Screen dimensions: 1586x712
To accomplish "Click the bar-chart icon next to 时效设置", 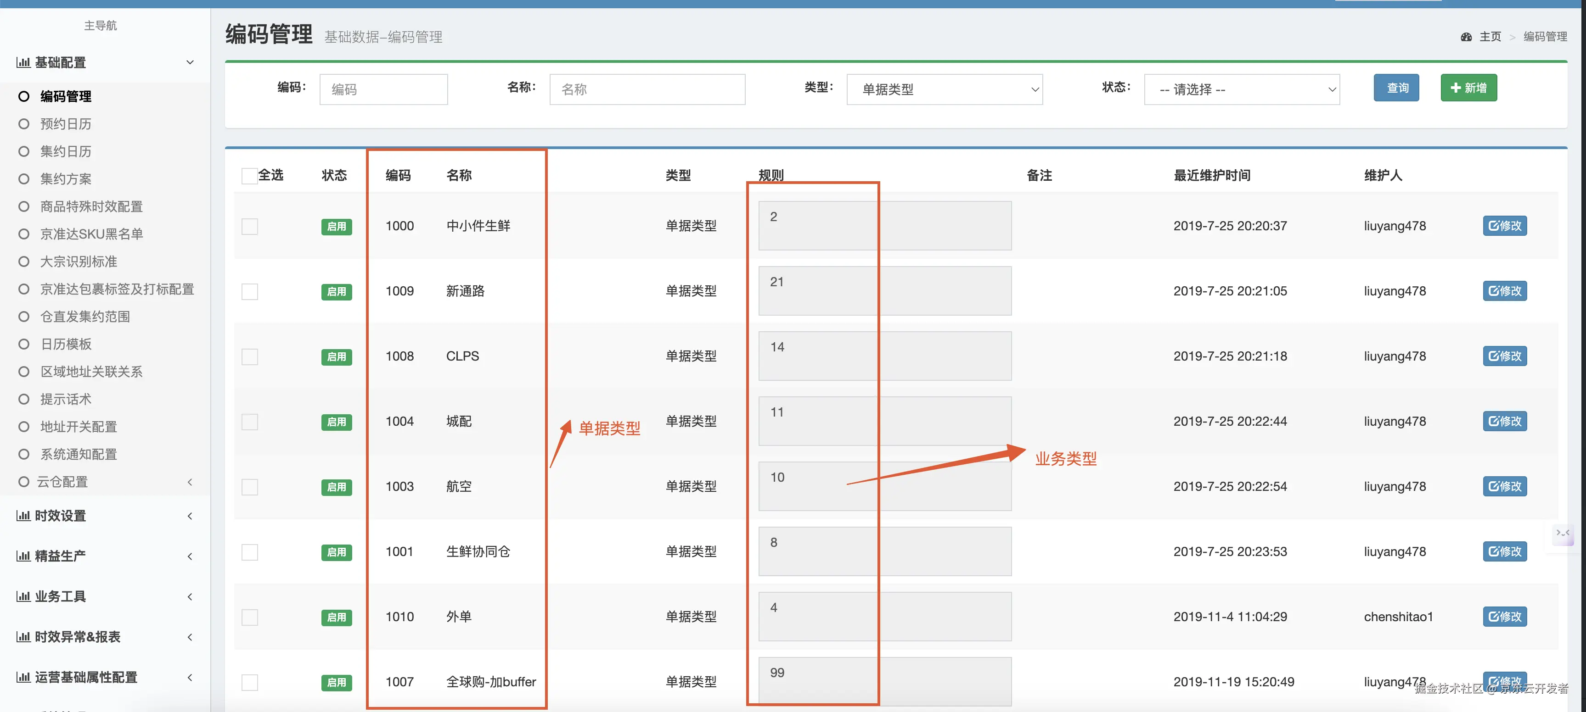I will (x=23, y=516).
